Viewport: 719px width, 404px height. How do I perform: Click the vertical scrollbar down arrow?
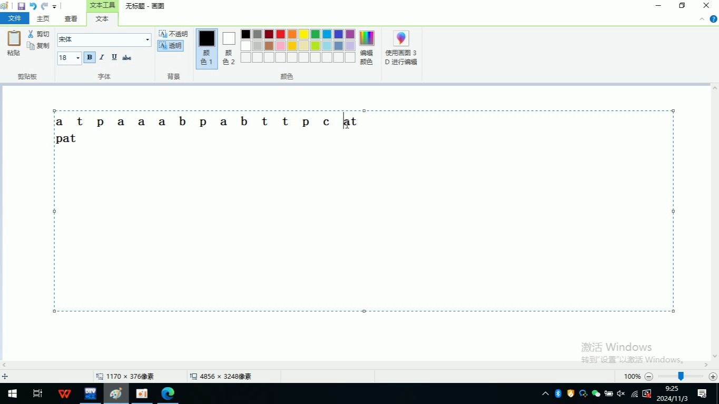pos(715,356)
